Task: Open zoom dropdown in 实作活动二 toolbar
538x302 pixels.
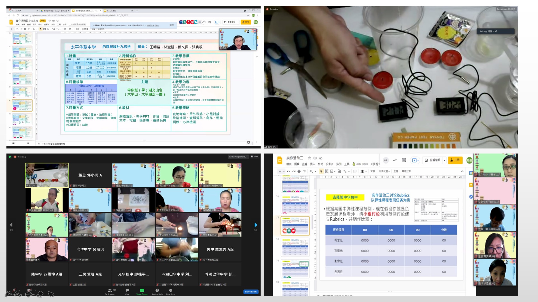Action: (315, 171)
